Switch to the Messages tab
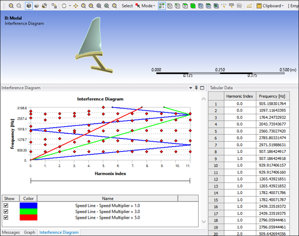 click(11, 232)
